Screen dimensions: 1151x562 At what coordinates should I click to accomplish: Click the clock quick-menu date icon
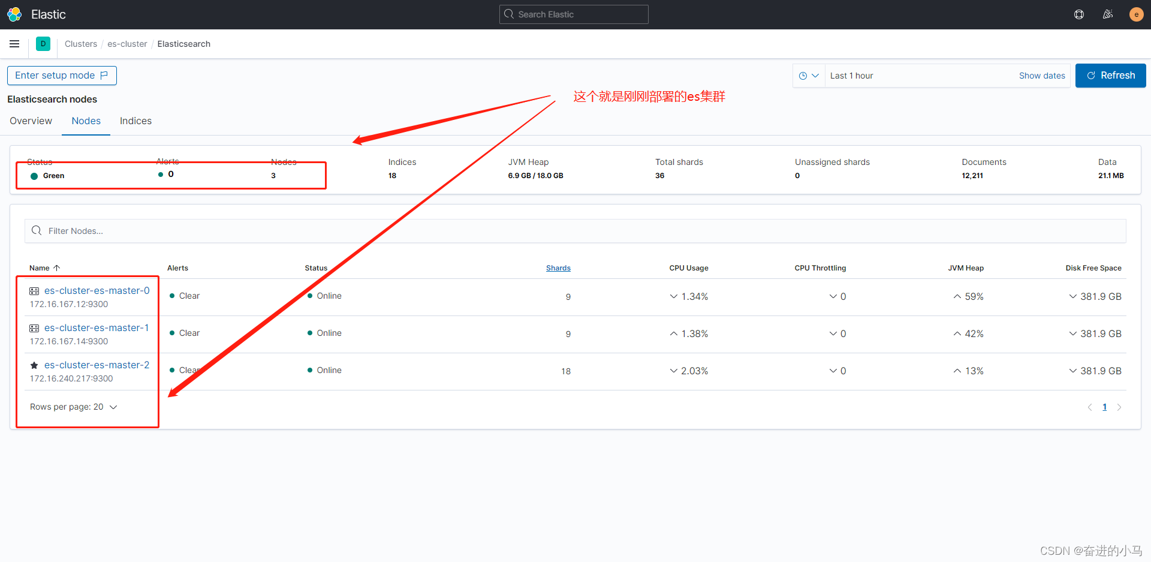[803, 76]
